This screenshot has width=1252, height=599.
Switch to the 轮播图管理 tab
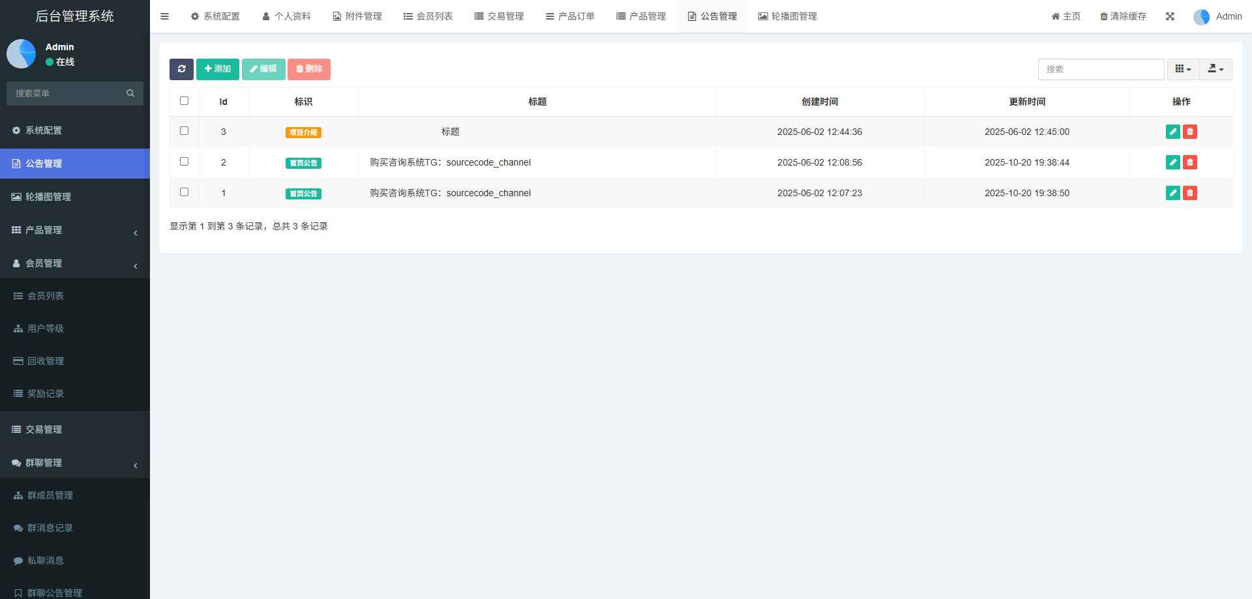tap(787, 16)
